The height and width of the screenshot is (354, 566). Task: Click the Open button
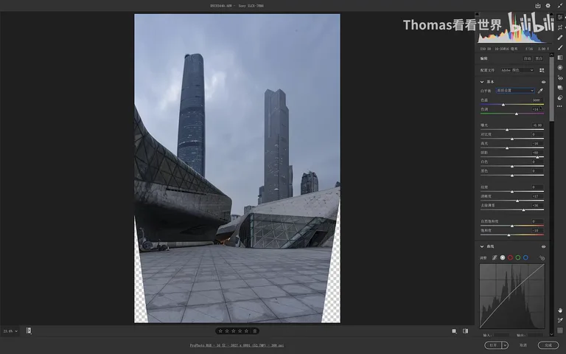pyautogui.click(x=494, y=345)
